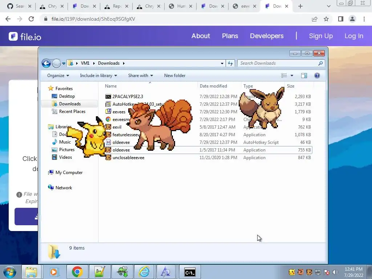Open About page on file.io

201,36
